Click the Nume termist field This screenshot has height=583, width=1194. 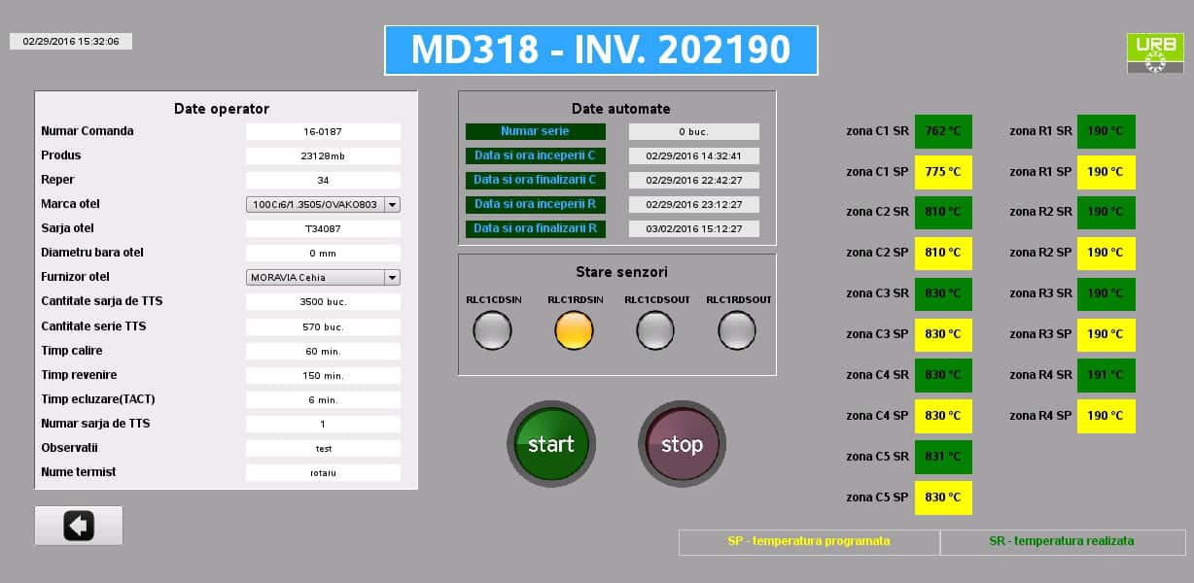pos(323,472)
